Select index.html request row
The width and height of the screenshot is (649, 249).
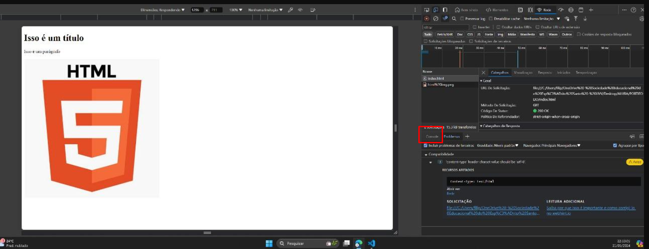[449, 78]
